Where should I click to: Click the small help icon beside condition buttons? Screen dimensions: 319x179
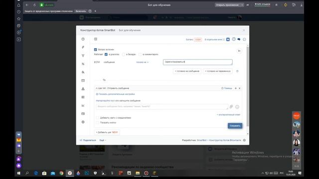(x=237, y=71)
